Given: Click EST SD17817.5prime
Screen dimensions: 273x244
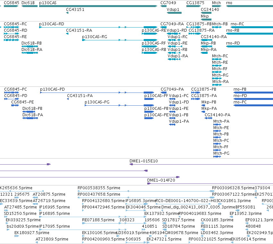Looking at the screenshot, I should click(x=178, y=220).
